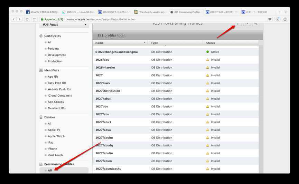299x184 pixels.
Task: Click the warning icon in the 1027fabumiaoshu row
Action: point(207,169)
